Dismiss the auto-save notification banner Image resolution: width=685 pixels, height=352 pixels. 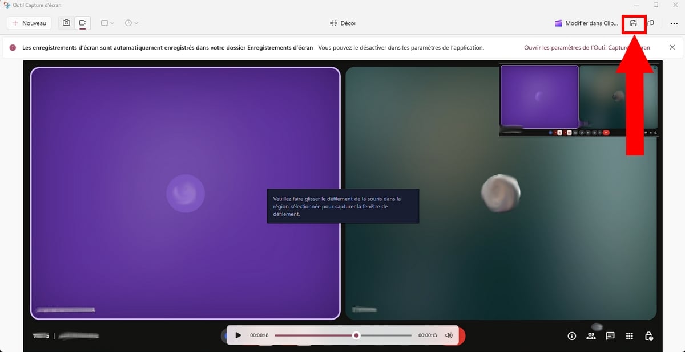tap(672, 48)
